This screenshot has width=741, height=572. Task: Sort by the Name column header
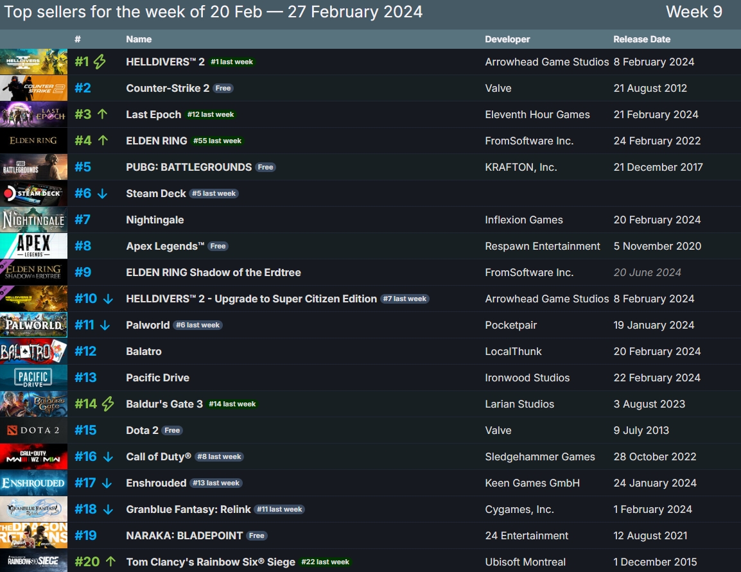pyautogui.click(x=139, y=39)
